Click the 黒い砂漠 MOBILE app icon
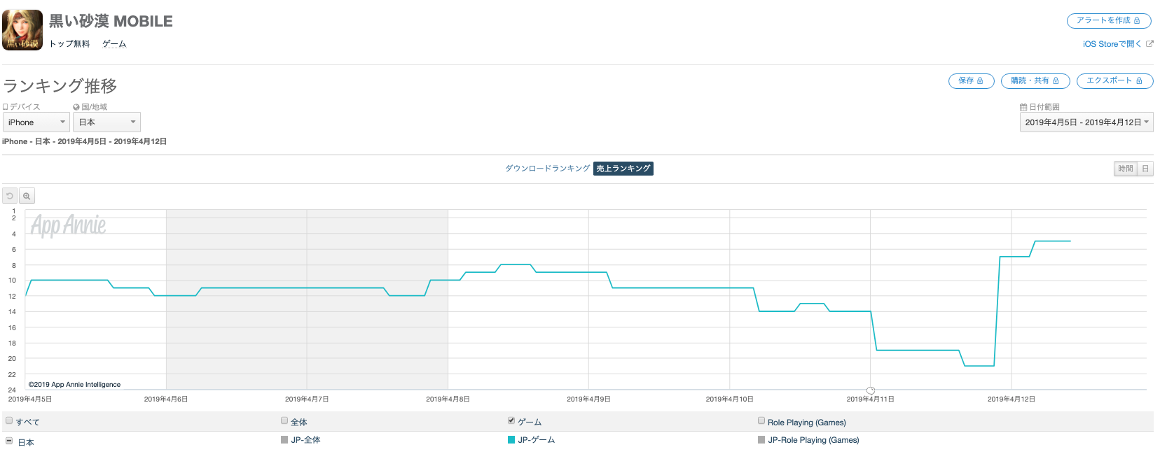 click(22, 30)
